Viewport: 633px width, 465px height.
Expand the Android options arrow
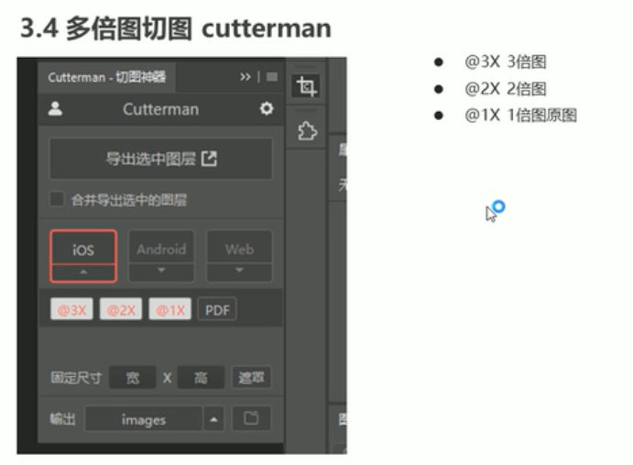[x=161, y=271]
